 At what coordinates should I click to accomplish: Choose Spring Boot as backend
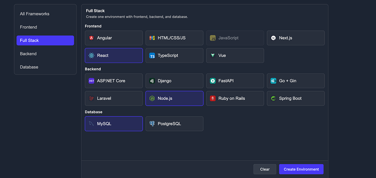296,98
